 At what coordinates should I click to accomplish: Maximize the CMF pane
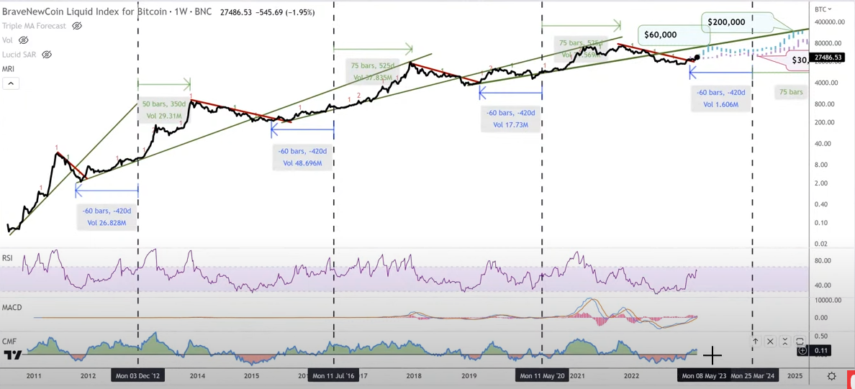800,342
